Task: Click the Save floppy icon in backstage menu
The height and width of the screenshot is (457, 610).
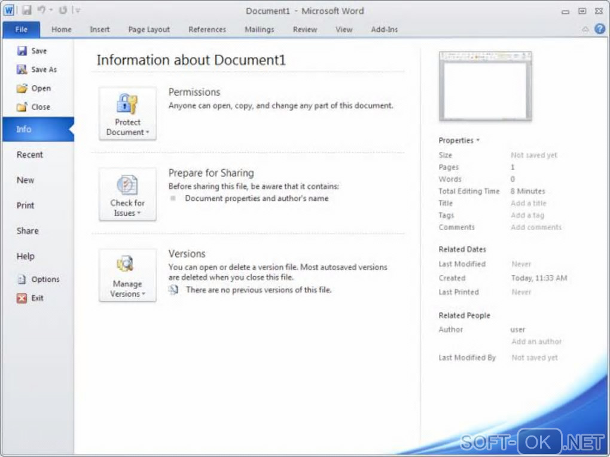Action: [22, 51]
